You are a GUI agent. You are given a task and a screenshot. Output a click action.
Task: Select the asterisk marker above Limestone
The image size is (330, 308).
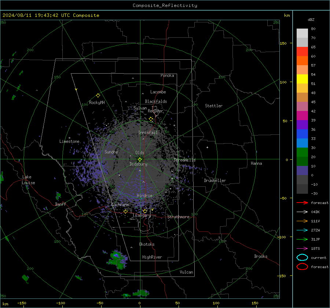69,138
